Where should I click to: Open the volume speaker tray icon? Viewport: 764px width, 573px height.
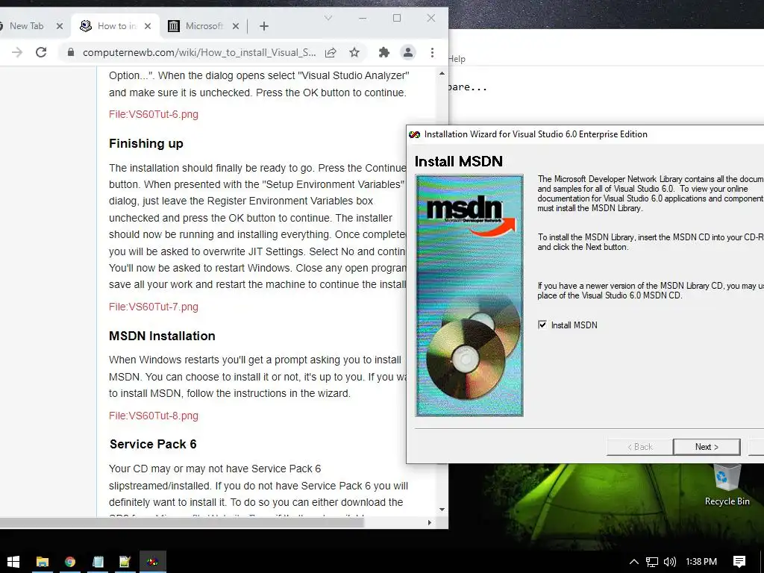coord(670,562)
